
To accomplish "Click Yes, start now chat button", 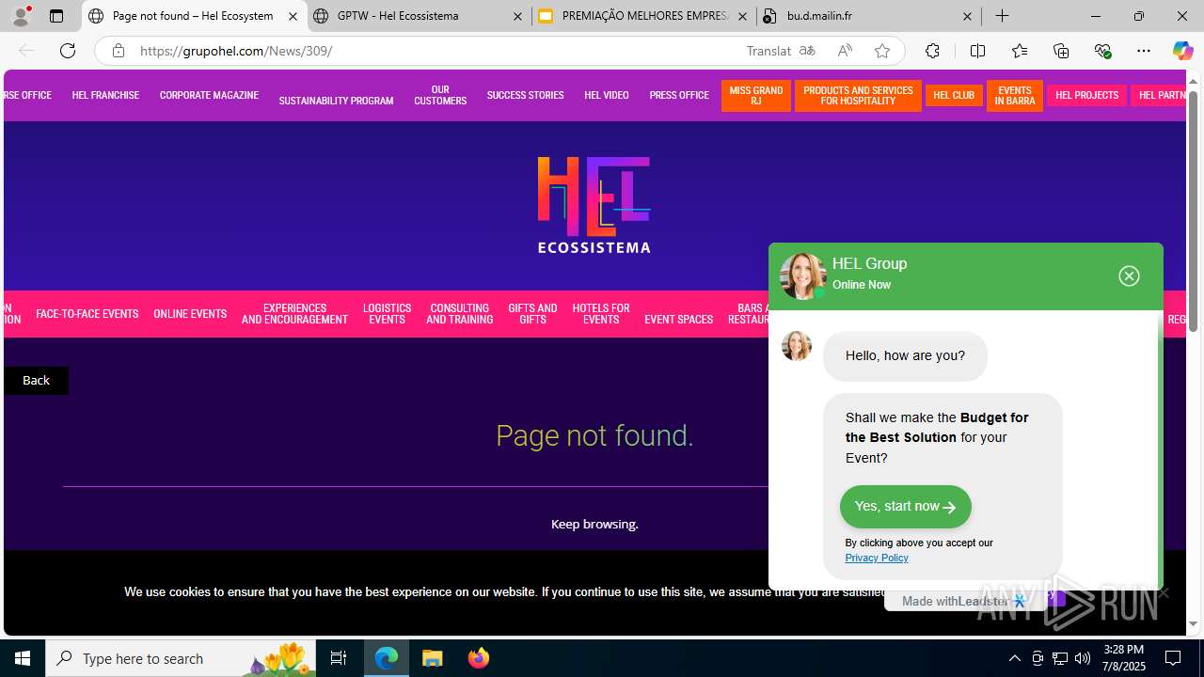I will (x=905, y=507).
